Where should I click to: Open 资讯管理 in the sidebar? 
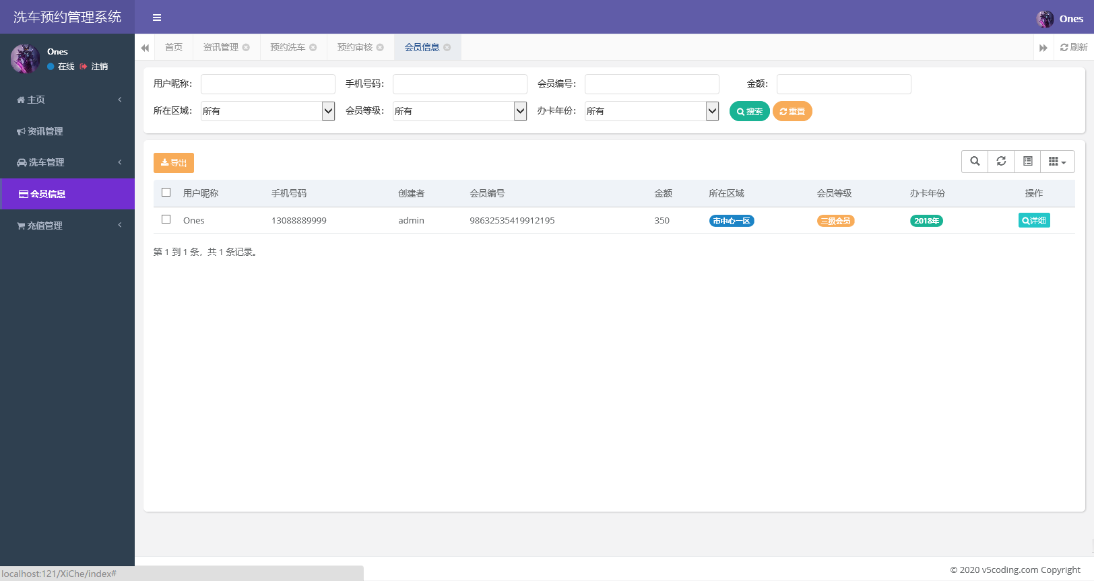(x=67, y=131)
